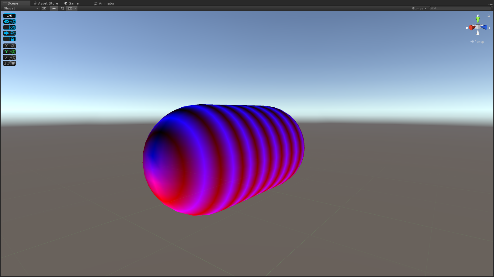This screenshot has width=494, height=277.
Task: Click the red X axis gizmo cone
Action: click(472, 28)
